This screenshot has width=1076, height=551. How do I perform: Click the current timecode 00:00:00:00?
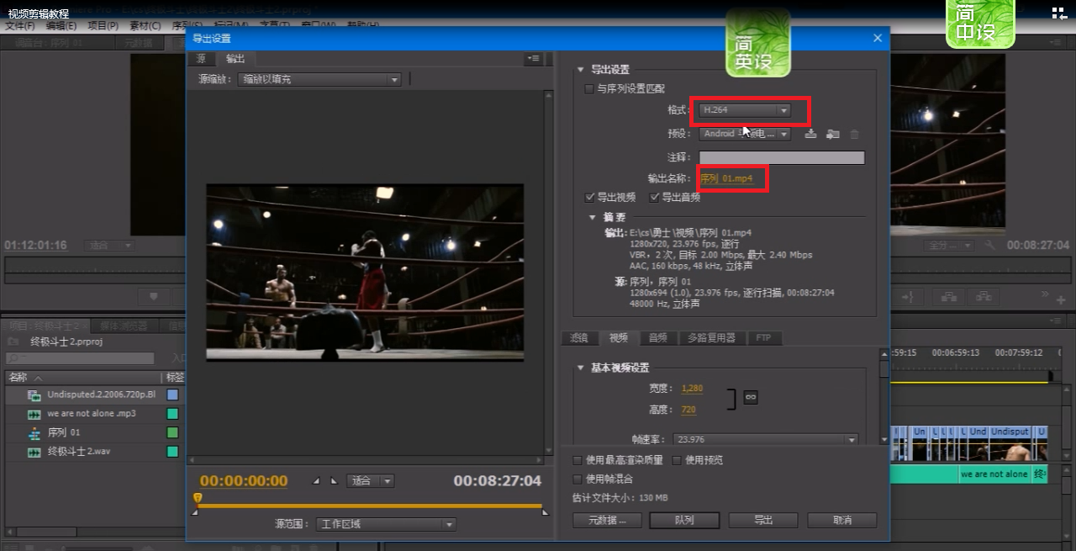tap(244, 481)
